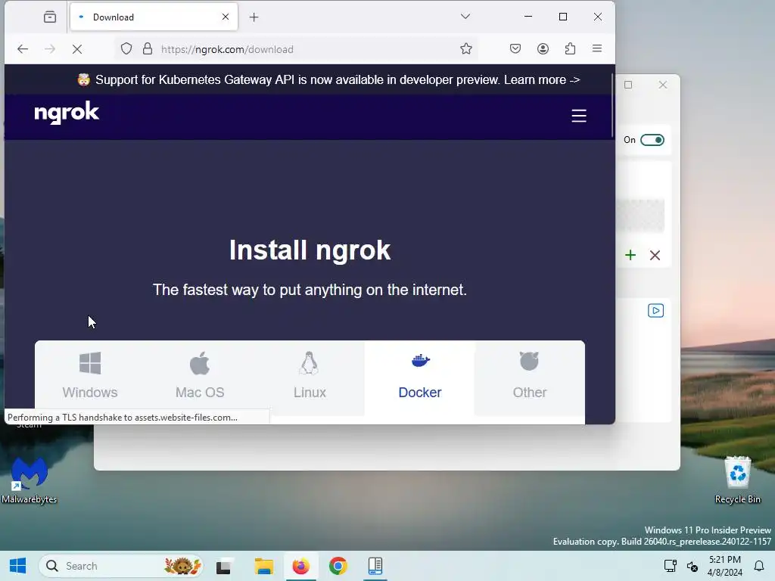Bookmark this page with the star icon

tap(465, 49)
